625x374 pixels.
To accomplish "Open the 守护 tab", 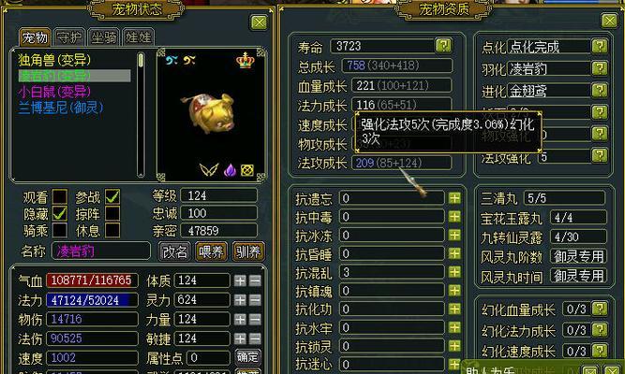I will (69, 37).
